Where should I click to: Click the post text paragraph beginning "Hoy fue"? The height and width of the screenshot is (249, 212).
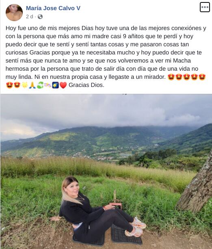tap(106, 56)
